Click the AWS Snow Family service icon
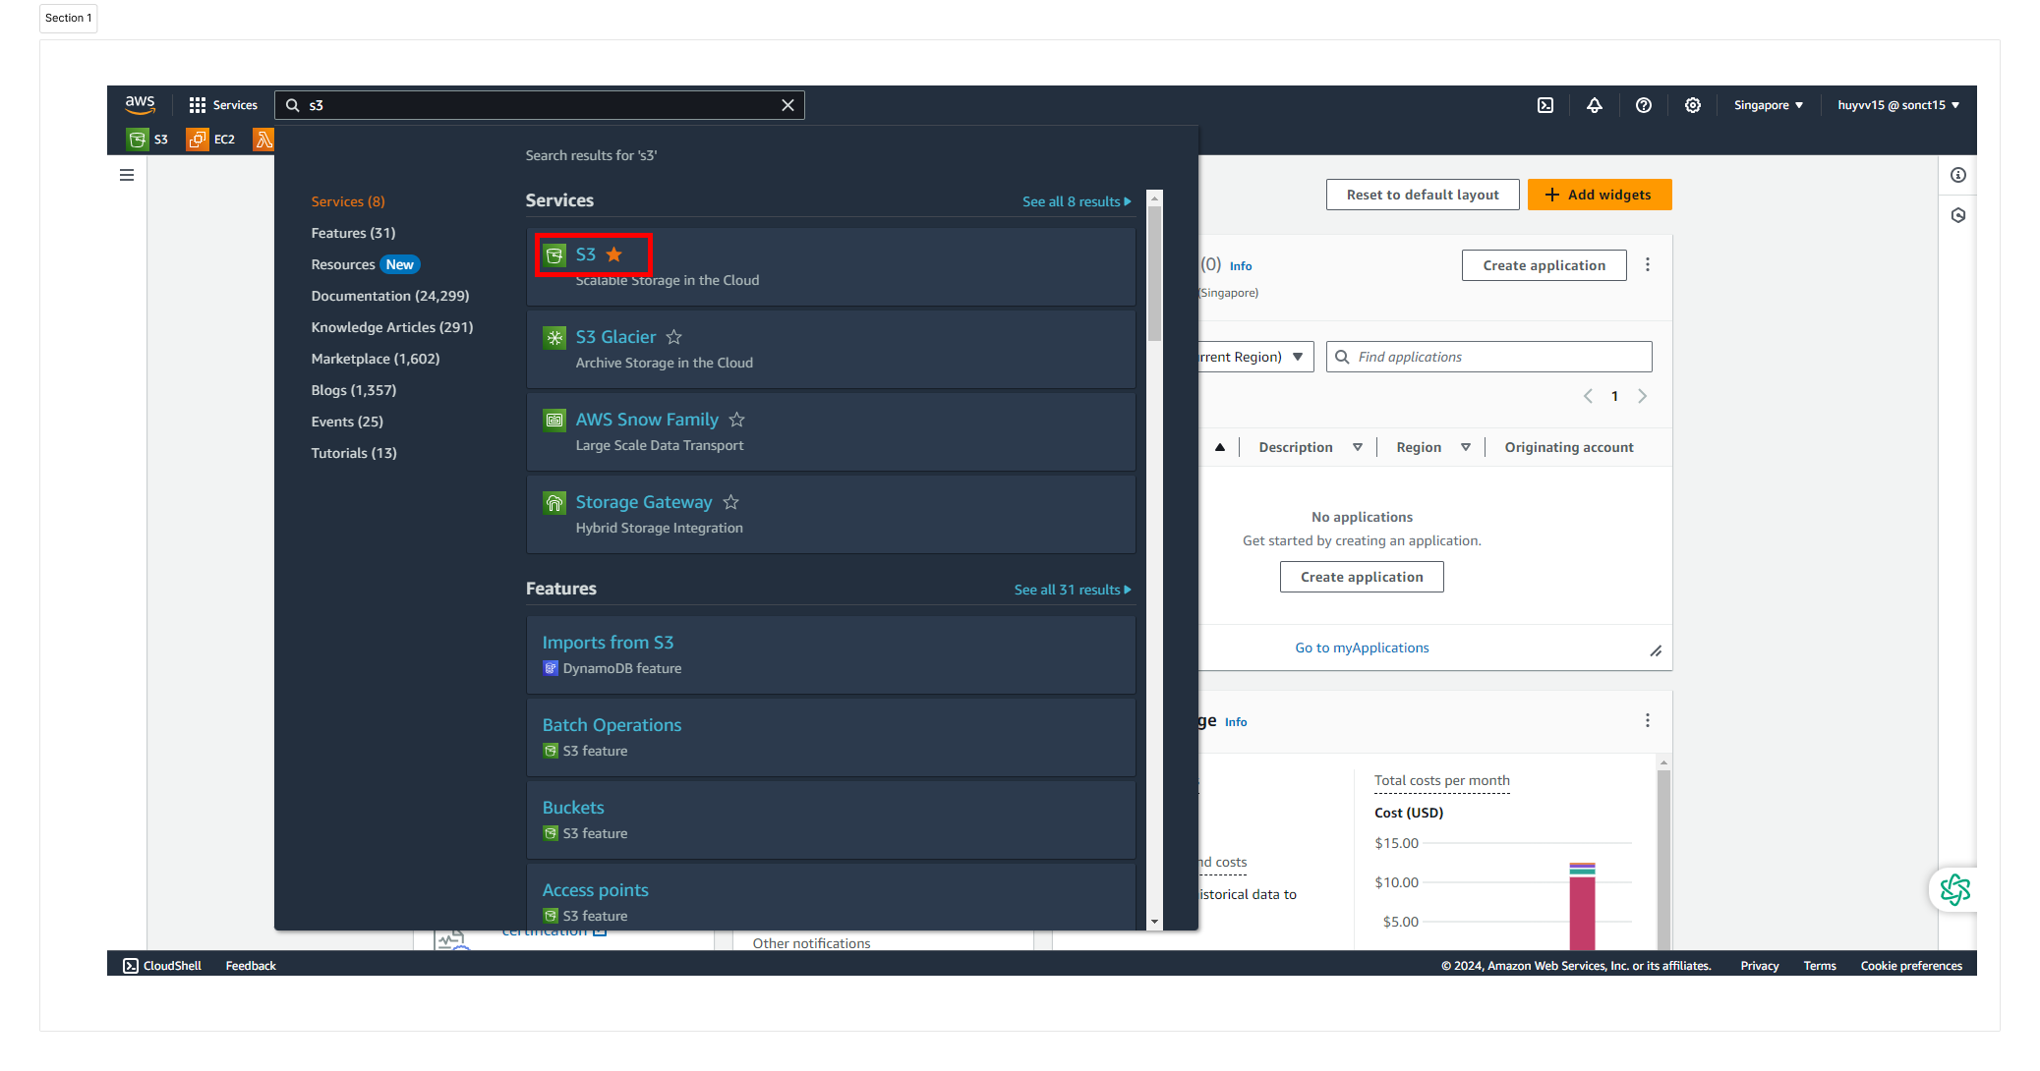2040x1071 pixels. [554, 421]
